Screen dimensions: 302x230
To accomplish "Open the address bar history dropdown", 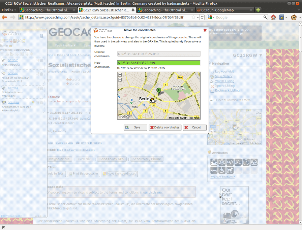I will point(198,17).
